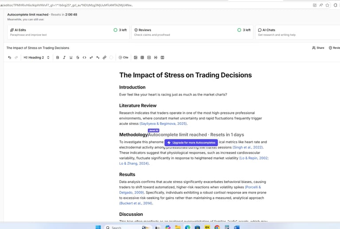Open Copilot from the taskbar
The height and width of the screenshot is (229, 340).
tap(168, 227)
